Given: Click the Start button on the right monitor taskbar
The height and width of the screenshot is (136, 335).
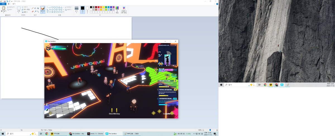Looking at the screenshot, I should (x=221, y=85).
